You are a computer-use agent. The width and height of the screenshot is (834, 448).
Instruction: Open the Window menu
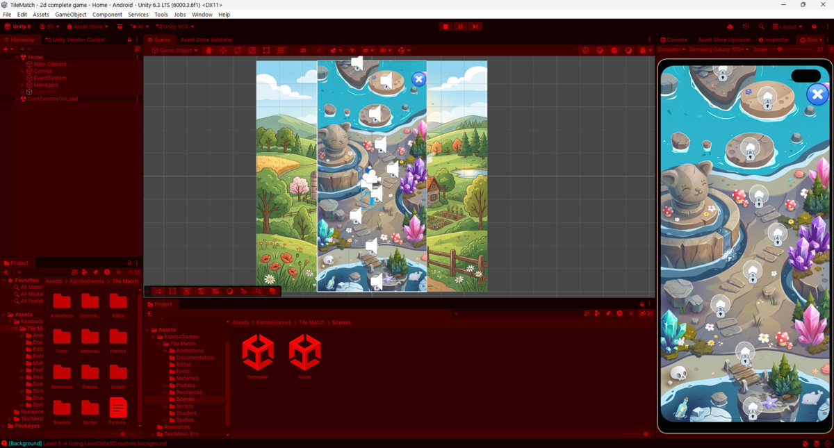[202, 15]
